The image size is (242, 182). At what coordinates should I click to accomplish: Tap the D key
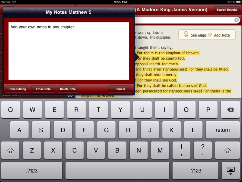63,130
